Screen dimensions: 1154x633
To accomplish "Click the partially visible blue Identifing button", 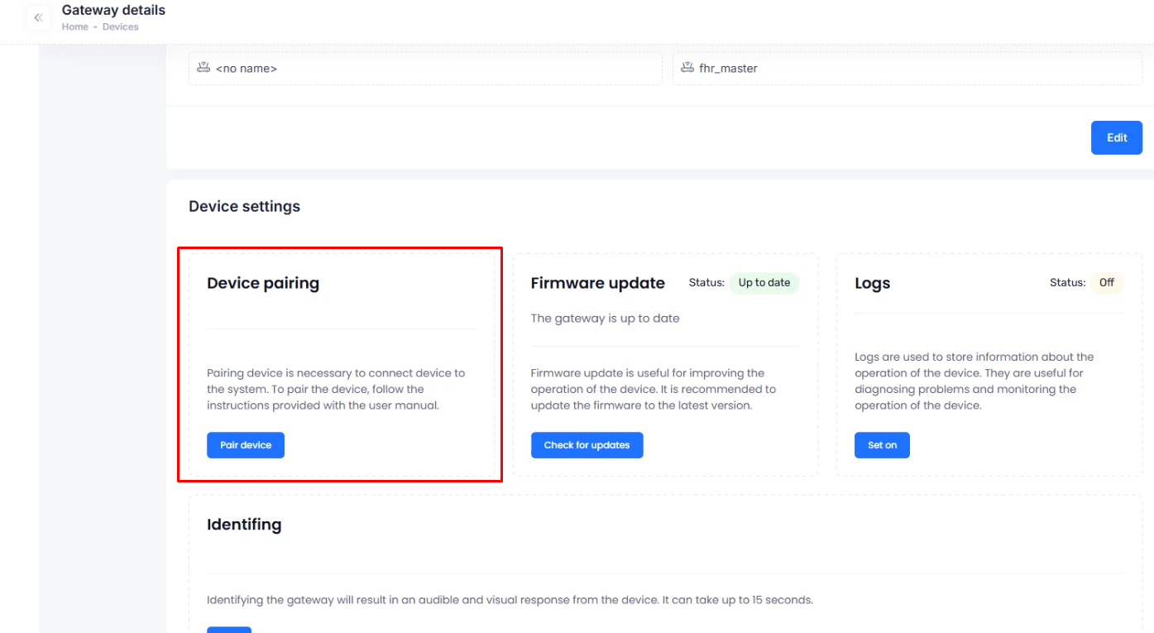I will pos(229,630).
